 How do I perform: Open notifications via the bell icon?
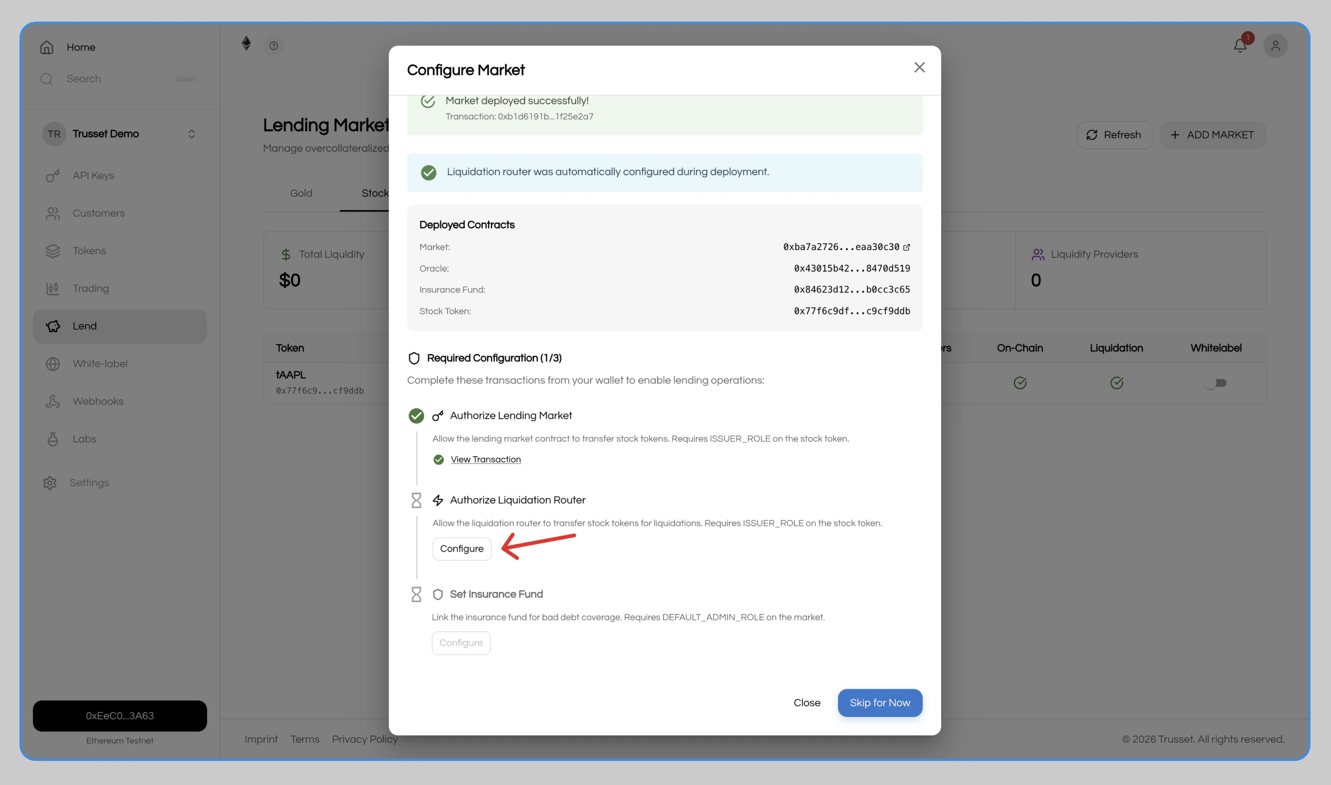click(x=1240, y=45)
